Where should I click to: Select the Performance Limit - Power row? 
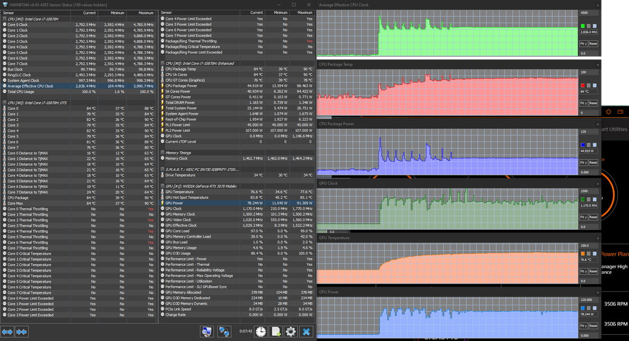(237, 259)
